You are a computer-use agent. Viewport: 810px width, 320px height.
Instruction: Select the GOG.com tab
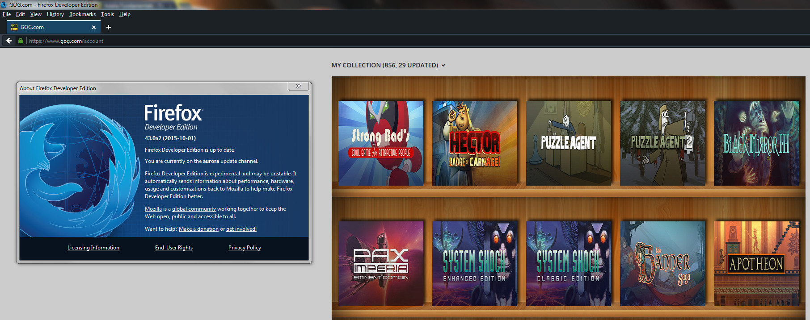pyautogui.click(x=53, y=27)
